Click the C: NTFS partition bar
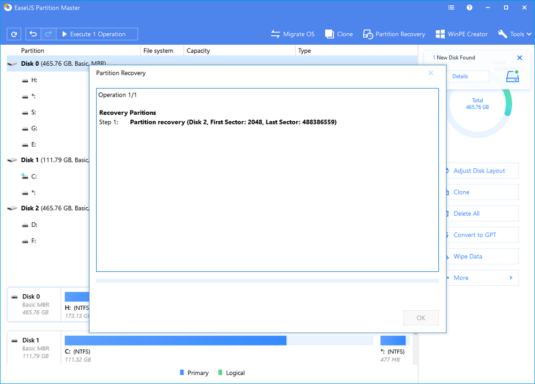 tap(175, 341)
